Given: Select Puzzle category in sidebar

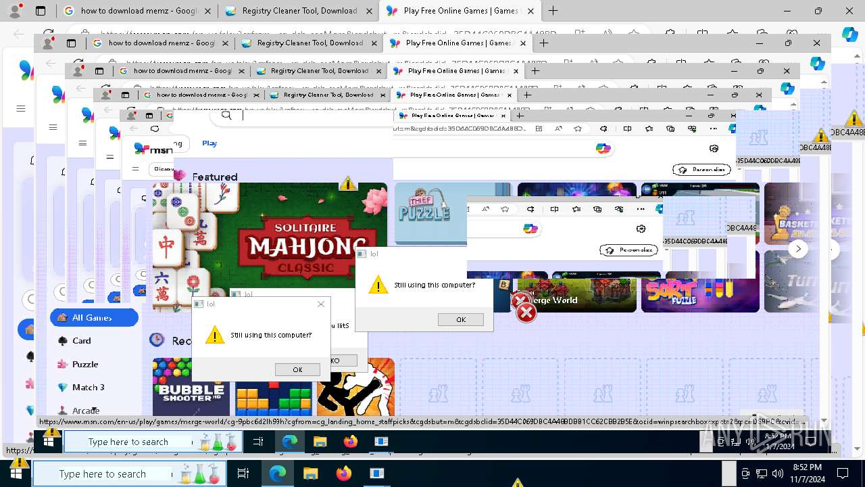Looking at the screenshot, I should click(78, 364).
